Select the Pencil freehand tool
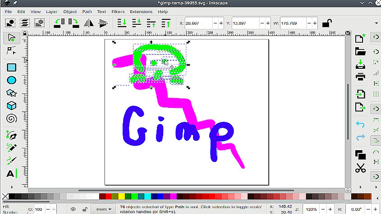Viewport: 381px width, 214px height. tap(11, 148)
